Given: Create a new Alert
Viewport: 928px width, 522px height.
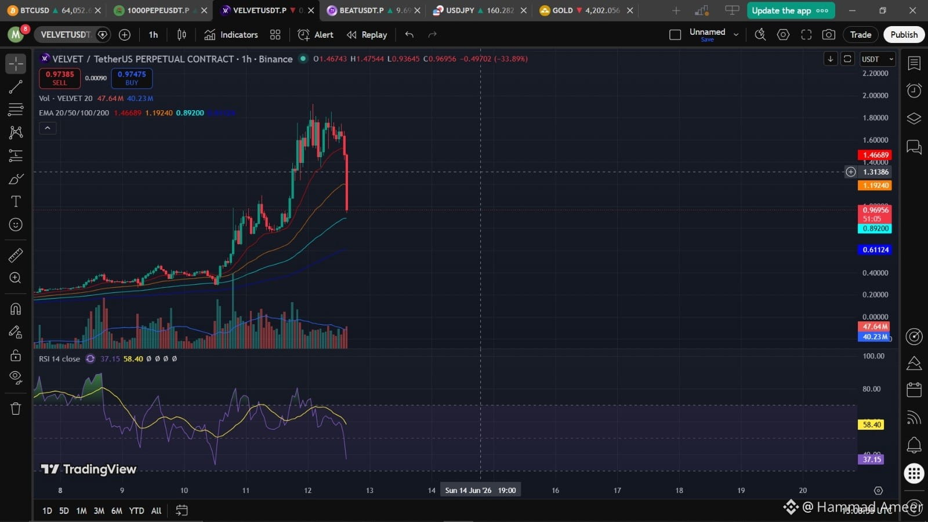Looking at the screenshot, I should click(316, 35).
